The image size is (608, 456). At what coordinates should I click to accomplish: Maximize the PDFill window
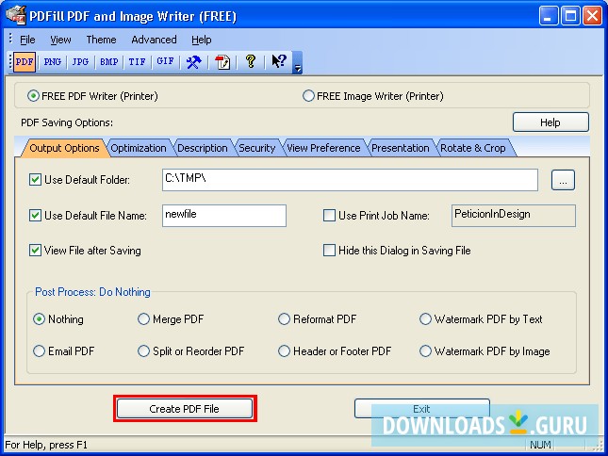[570, 16]
